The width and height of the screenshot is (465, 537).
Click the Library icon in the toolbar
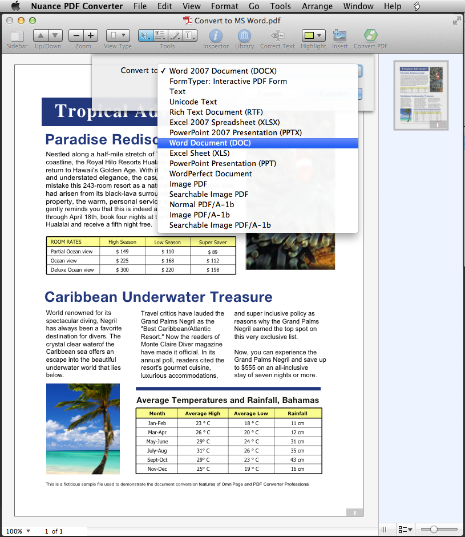pyautogui.click(x=244, y=36)
